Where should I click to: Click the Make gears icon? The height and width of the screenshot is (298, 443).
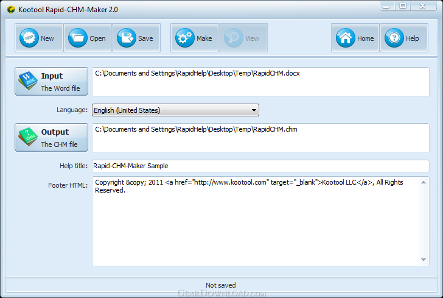184,38
